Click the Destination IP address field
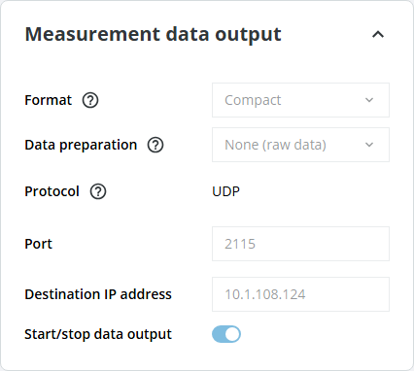The image size is (414, 371). pyautogui.click(x=300, y=294)
